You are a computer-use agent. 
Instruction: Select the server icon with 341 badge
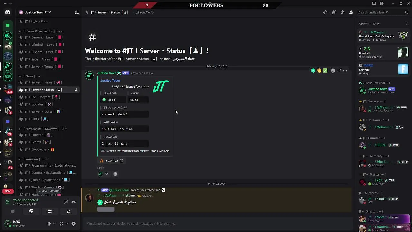click(8, 88)
